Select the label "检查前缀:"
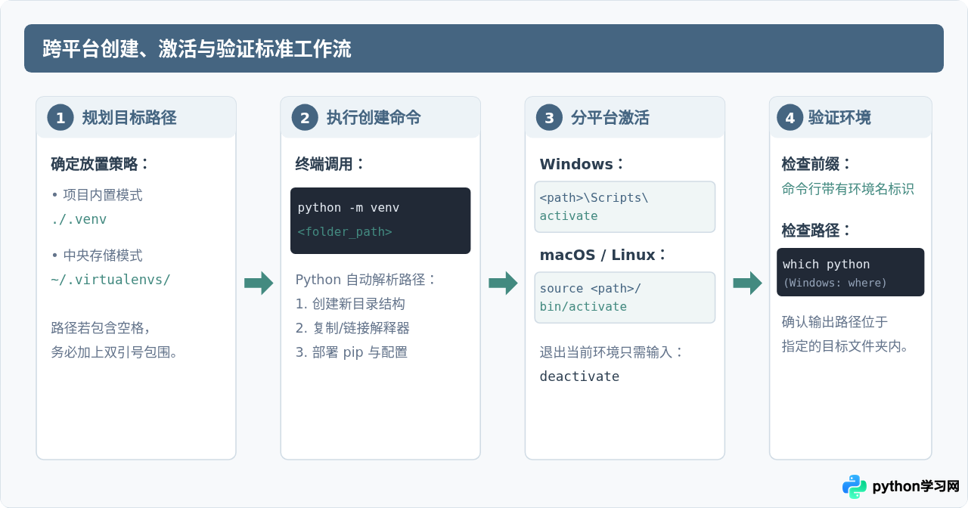Screen dimensions: 968x508 817,164
